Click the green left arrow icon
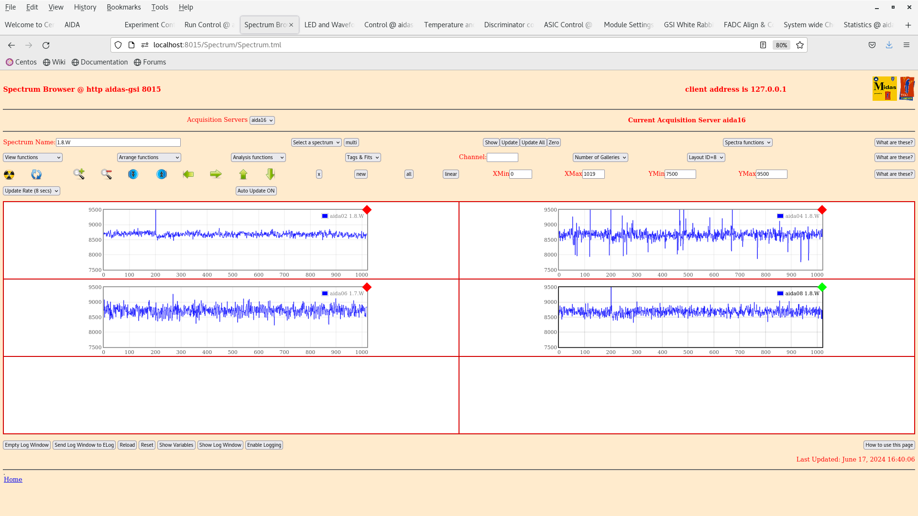Viewport: 918px width, 516px height. coord(188,174)
